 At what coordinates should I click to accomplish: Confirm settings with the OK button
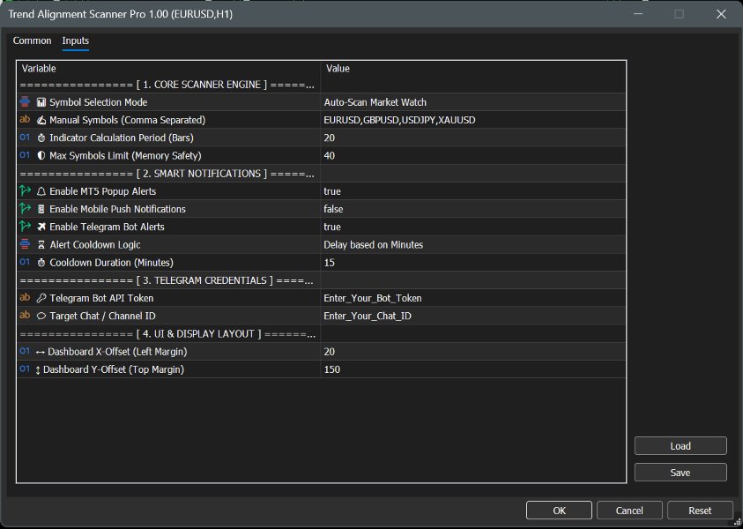coord(559,510)
